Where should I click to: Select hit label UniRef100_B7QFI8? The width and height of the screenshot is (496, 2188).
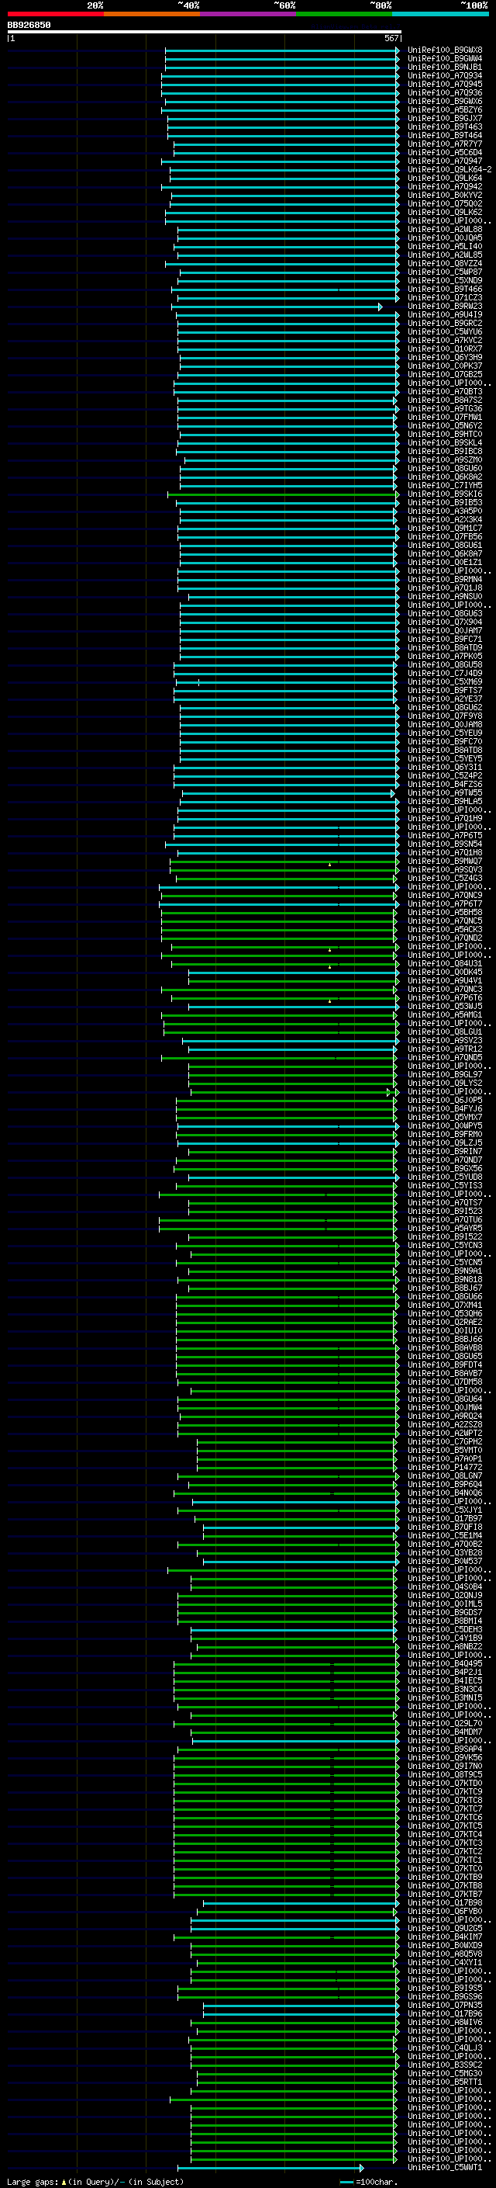pos(445,1527)
